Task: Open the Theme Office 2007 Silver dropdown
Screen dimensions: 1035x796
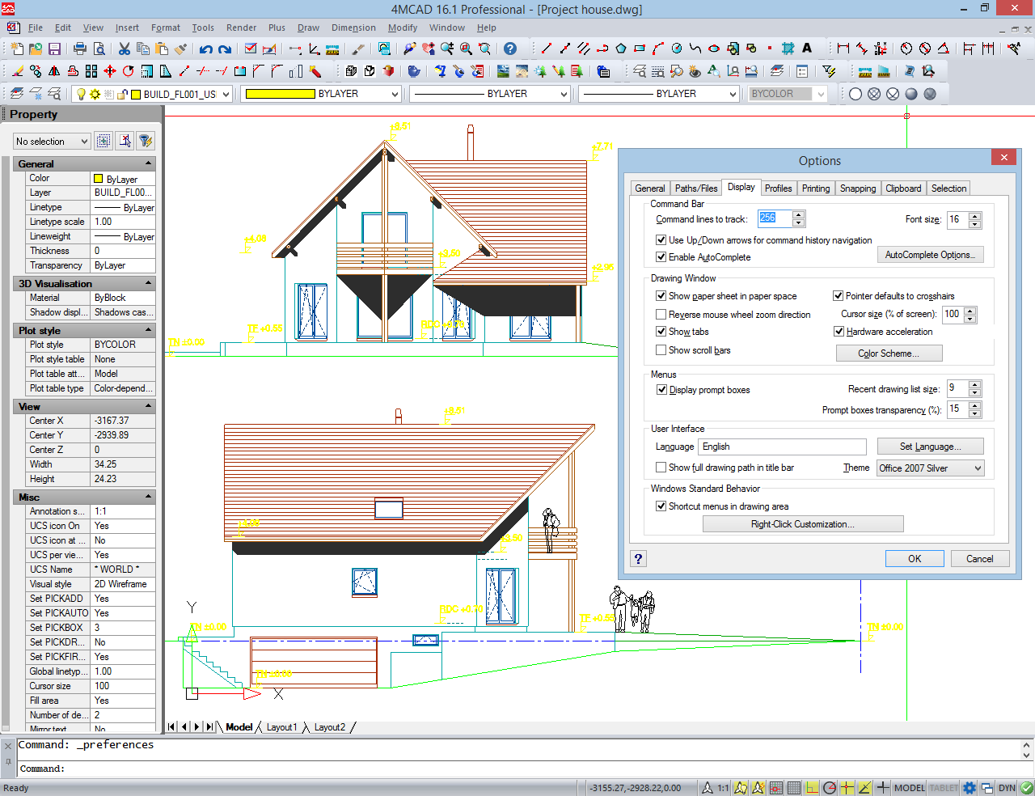Action: 930,468
